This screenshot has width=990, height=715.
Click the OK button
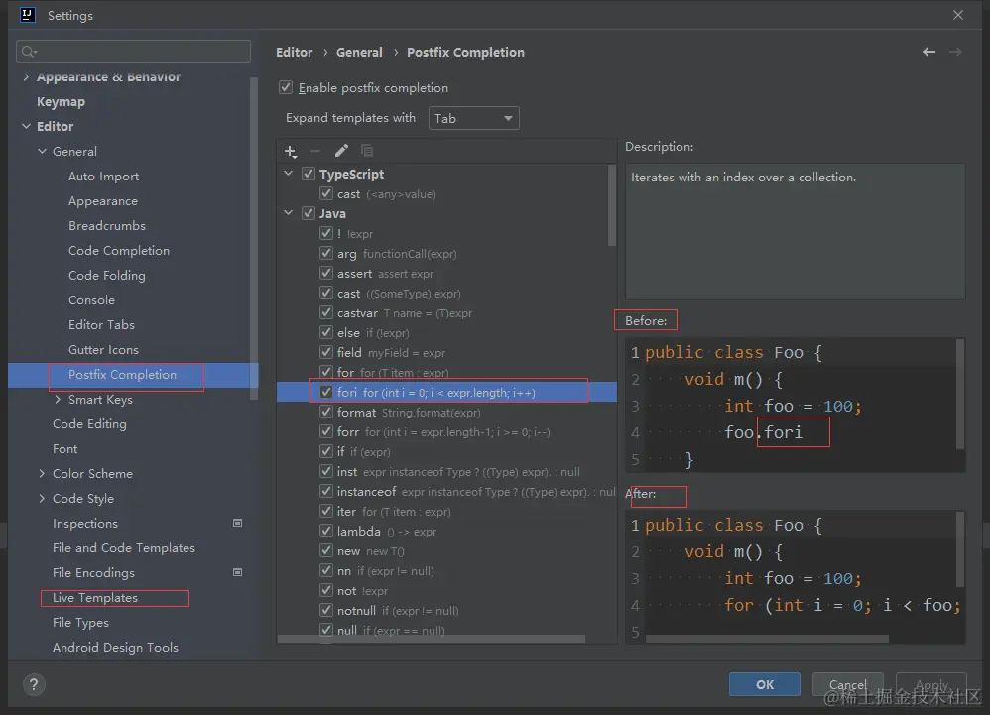click(765, 684)
